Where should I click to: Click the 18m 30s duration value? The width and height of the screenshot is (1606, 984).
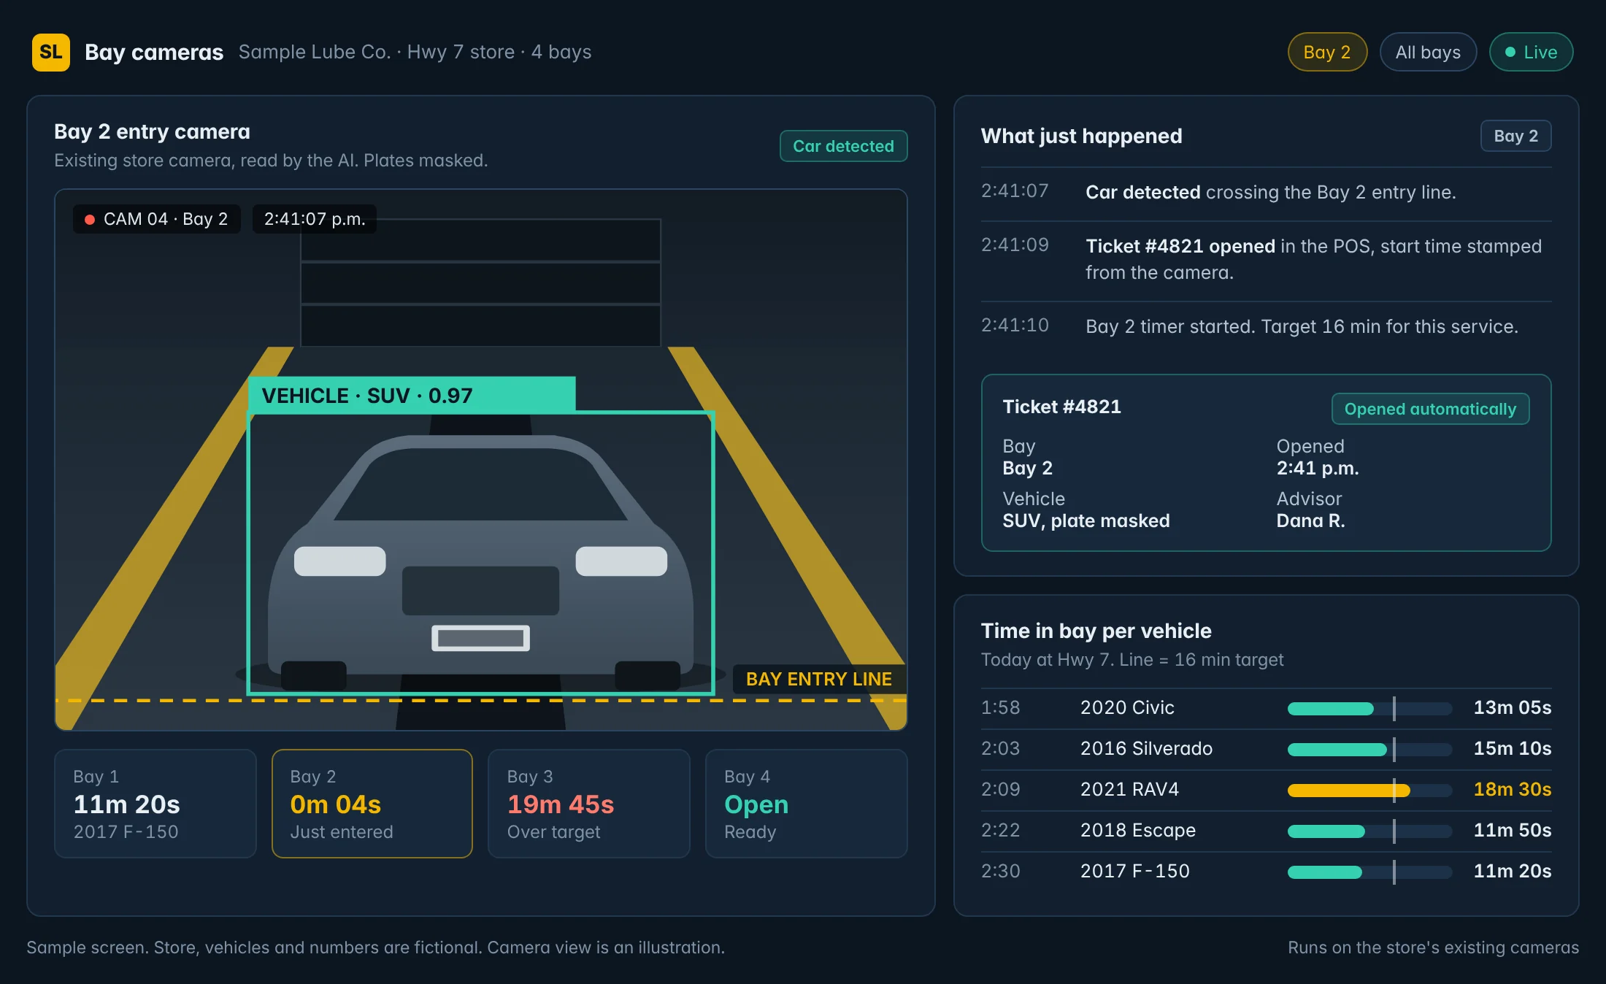(x=1512, y=789)
